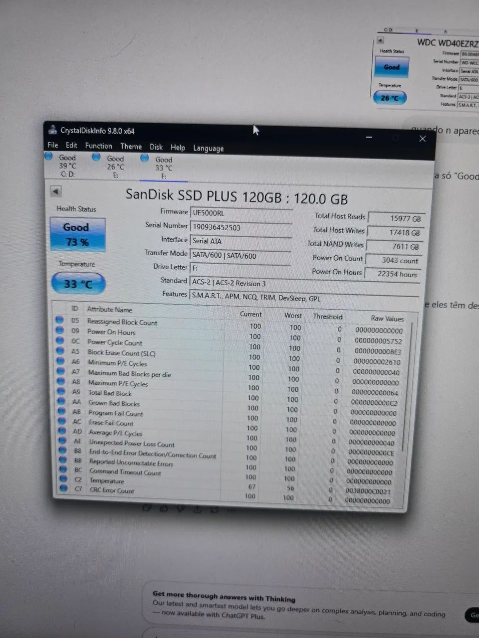Screen dimensions: 479x638
Task: Click the 33 °C temperature button
Action: (78, 284)
